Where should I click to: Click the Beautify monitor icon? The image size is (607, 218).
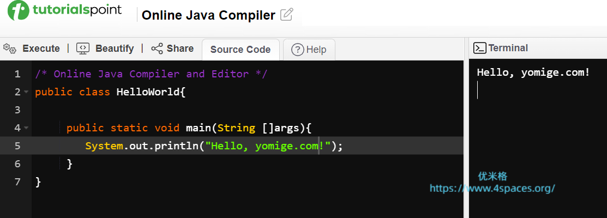(83, 49)
